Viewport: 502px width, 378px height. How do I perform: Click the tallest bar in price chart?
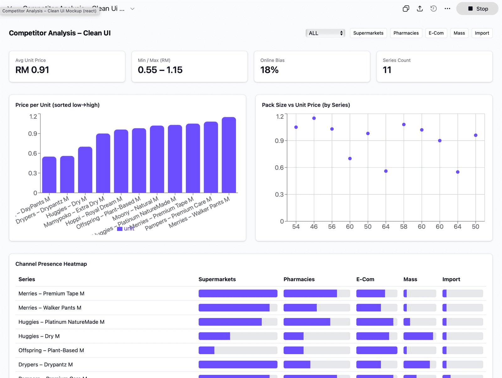tap(229, 155)
